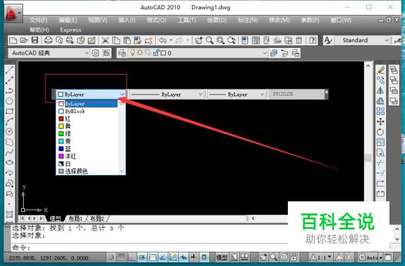The image size is (405, 266).
Task: Click the Zoom Realtime magnifier icon
Action: 209,40
